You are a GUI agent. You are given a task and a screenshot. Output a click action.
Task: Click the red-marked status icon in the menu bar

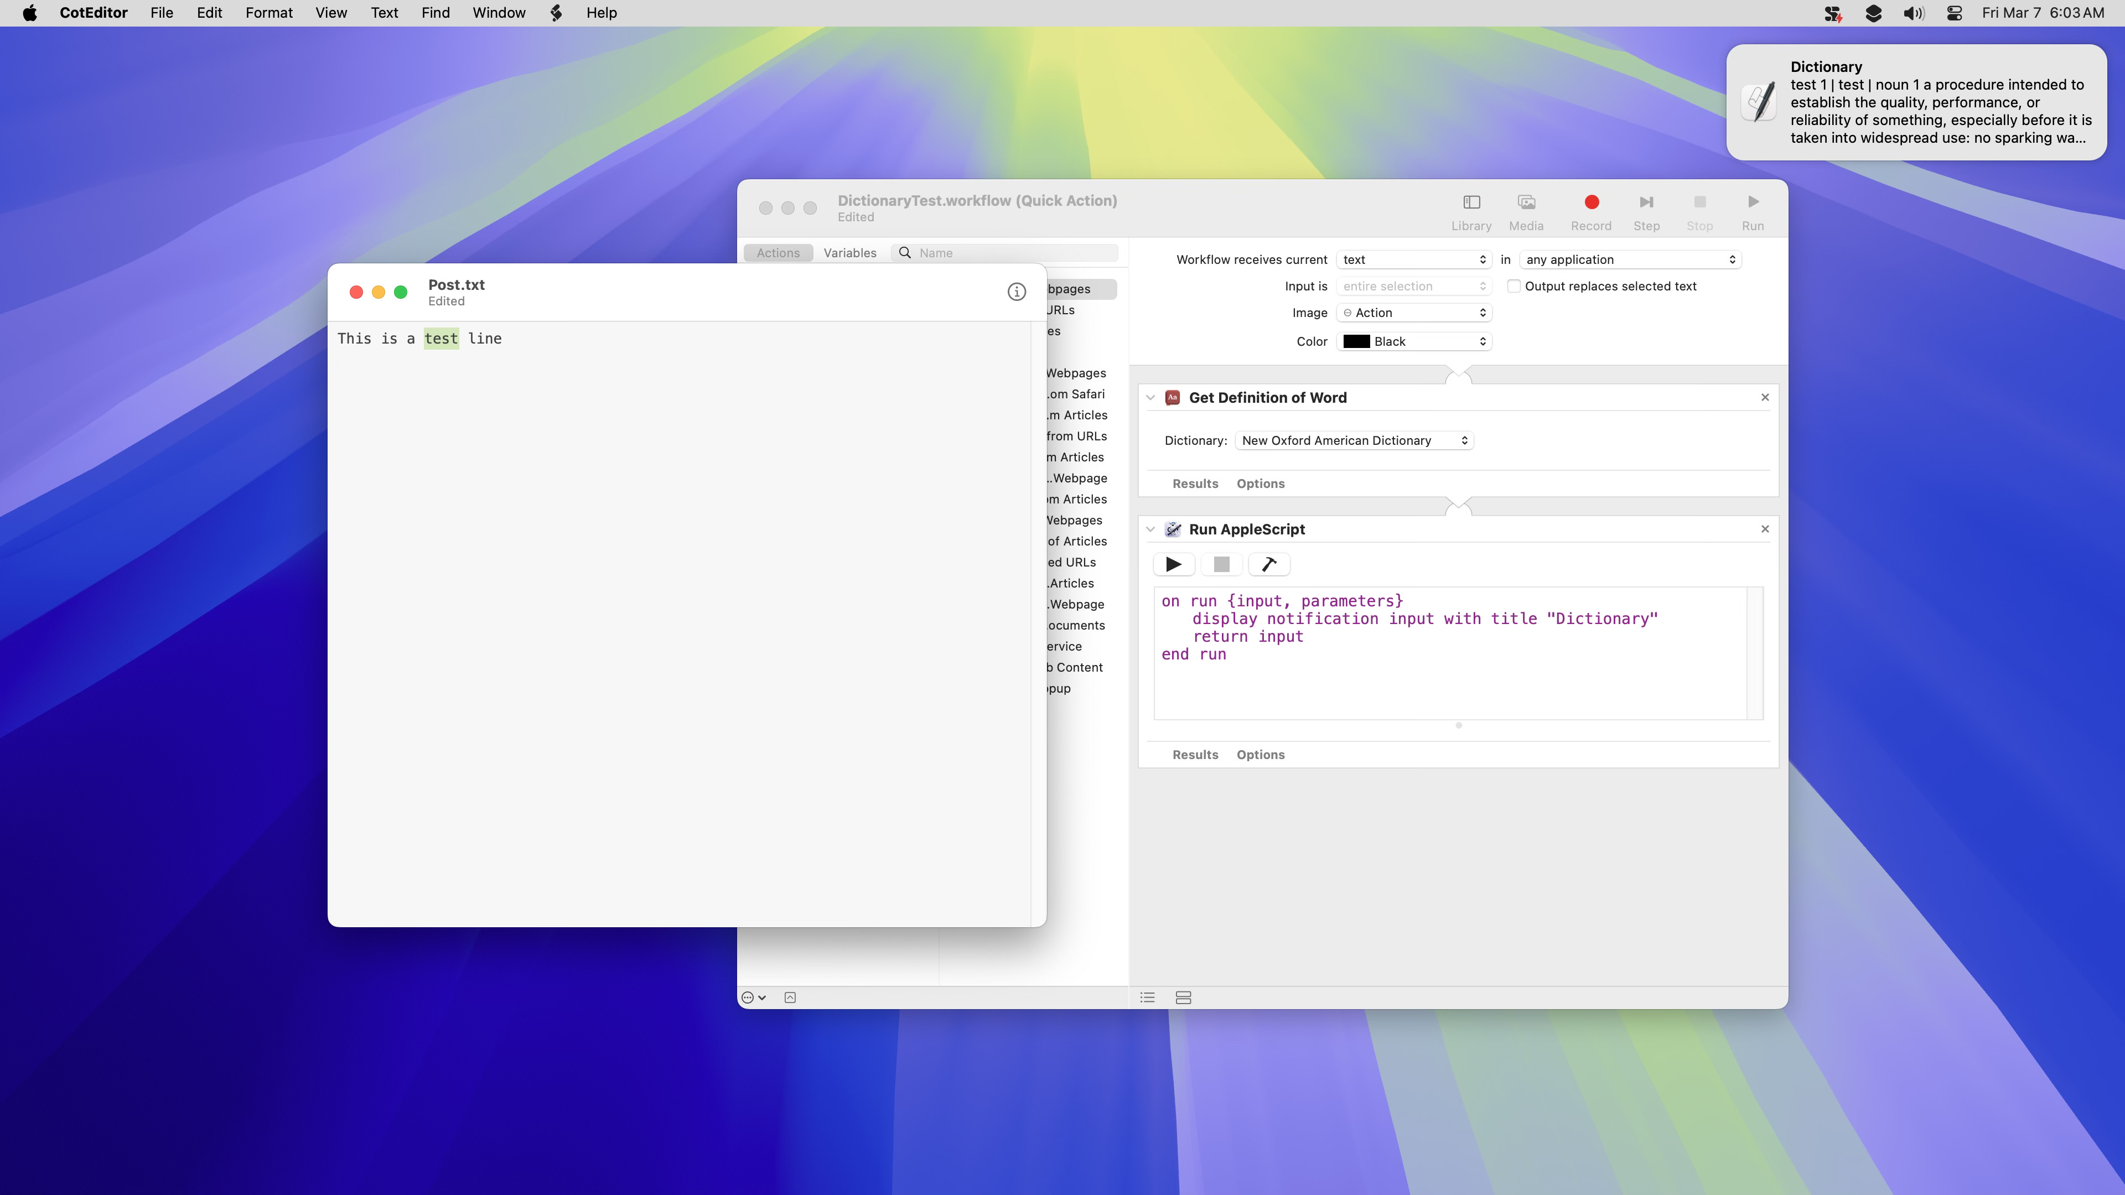coord(1832,13)
